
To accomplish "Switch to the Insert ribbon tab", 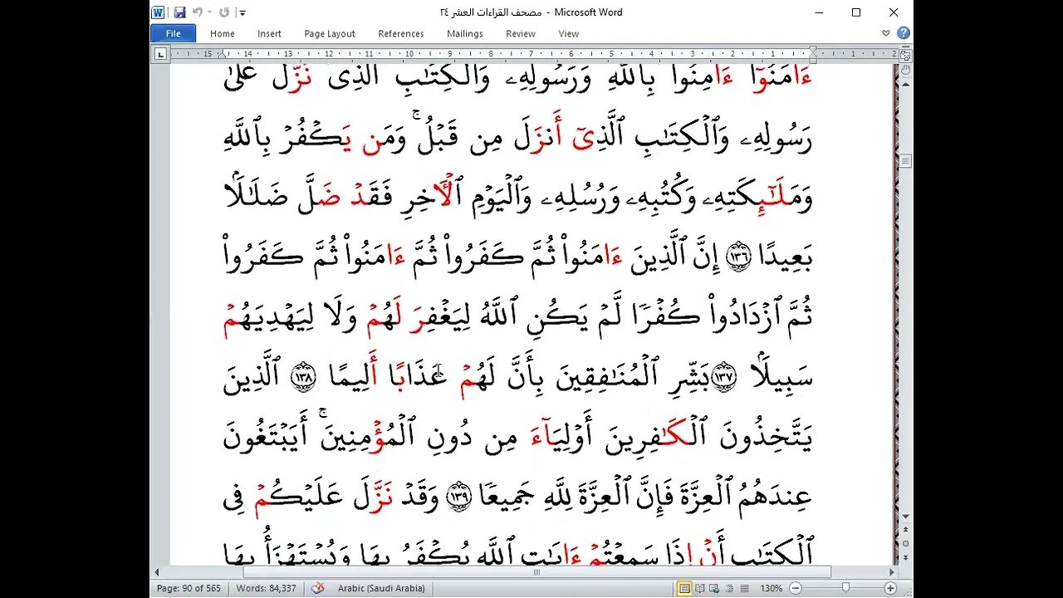I will point(269,34).
